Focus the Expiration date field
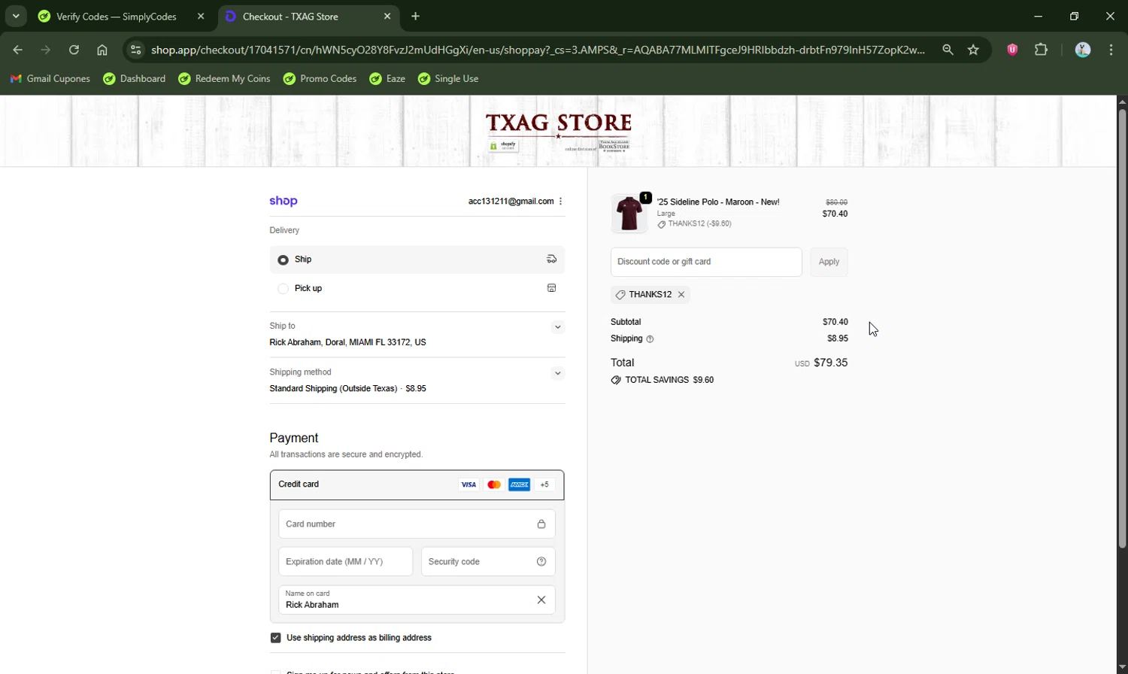This screenshot has height=674, width=1128. click(346, 562)
